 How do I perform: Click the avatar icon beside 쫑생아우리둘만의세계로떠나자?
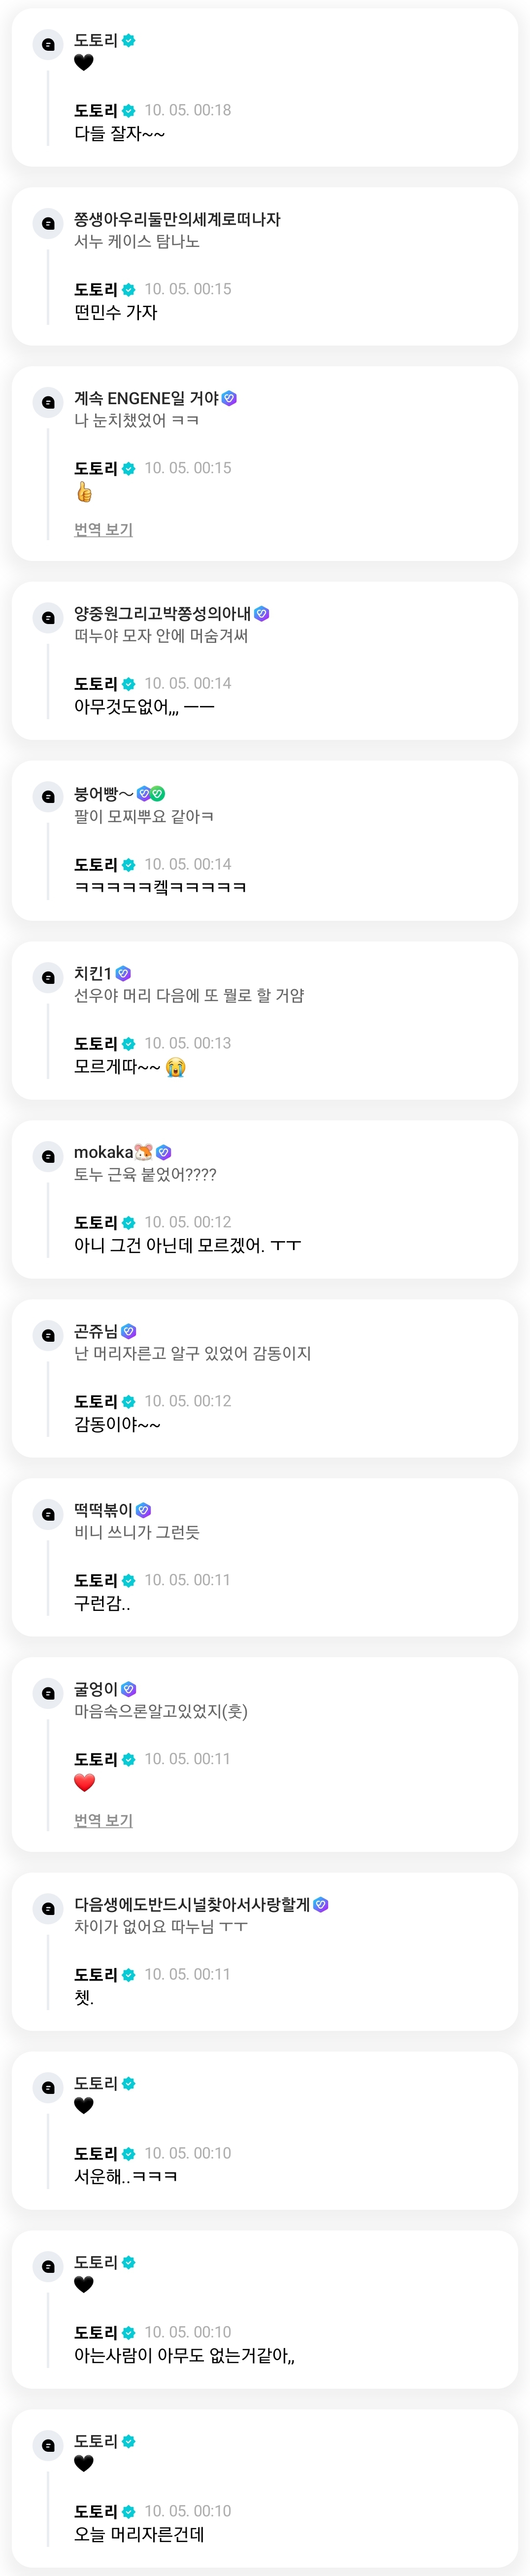click(48, 223)
